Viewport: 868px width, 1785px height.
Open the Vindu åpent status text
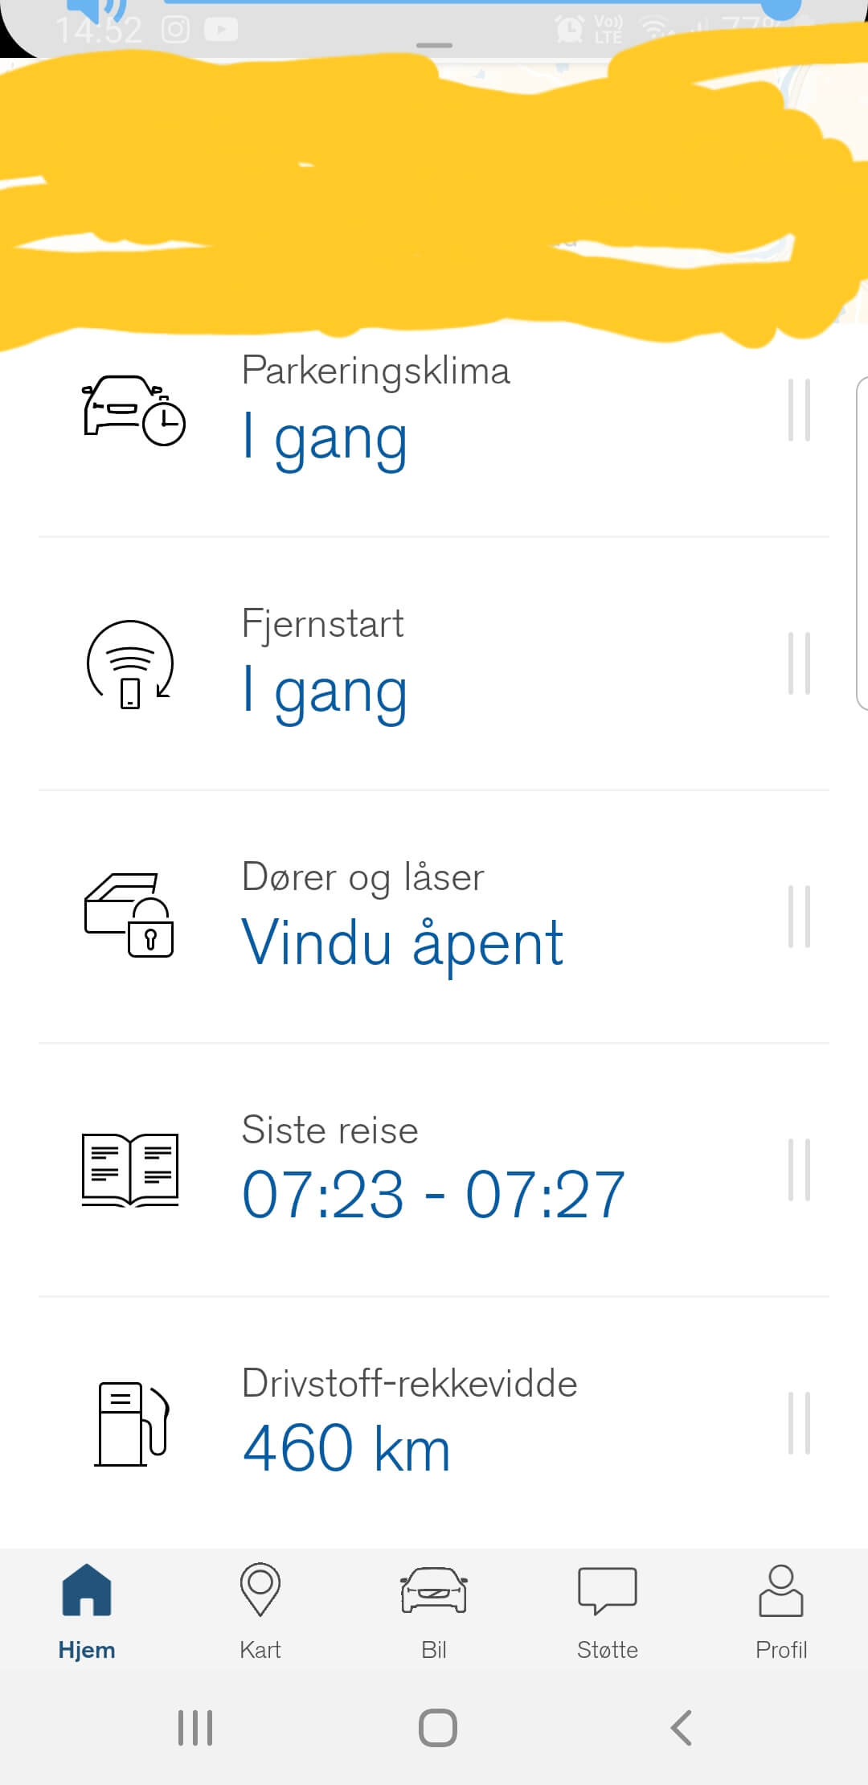(x=403, y=942)
